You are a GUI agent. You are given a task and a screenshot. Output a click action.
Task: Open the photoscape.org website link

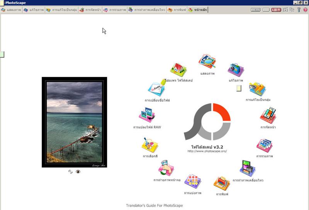coord(207,151)
